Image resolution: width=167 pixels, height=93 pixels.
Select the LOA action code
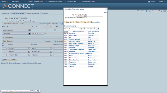(x=66, y=40)
